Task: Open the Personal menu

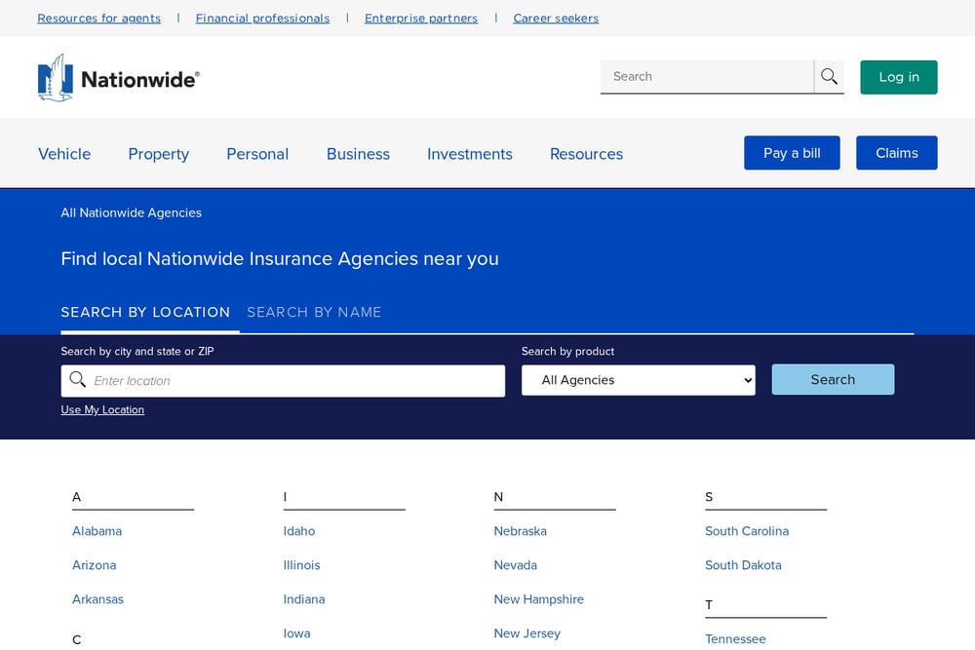Action: point(257,154)
